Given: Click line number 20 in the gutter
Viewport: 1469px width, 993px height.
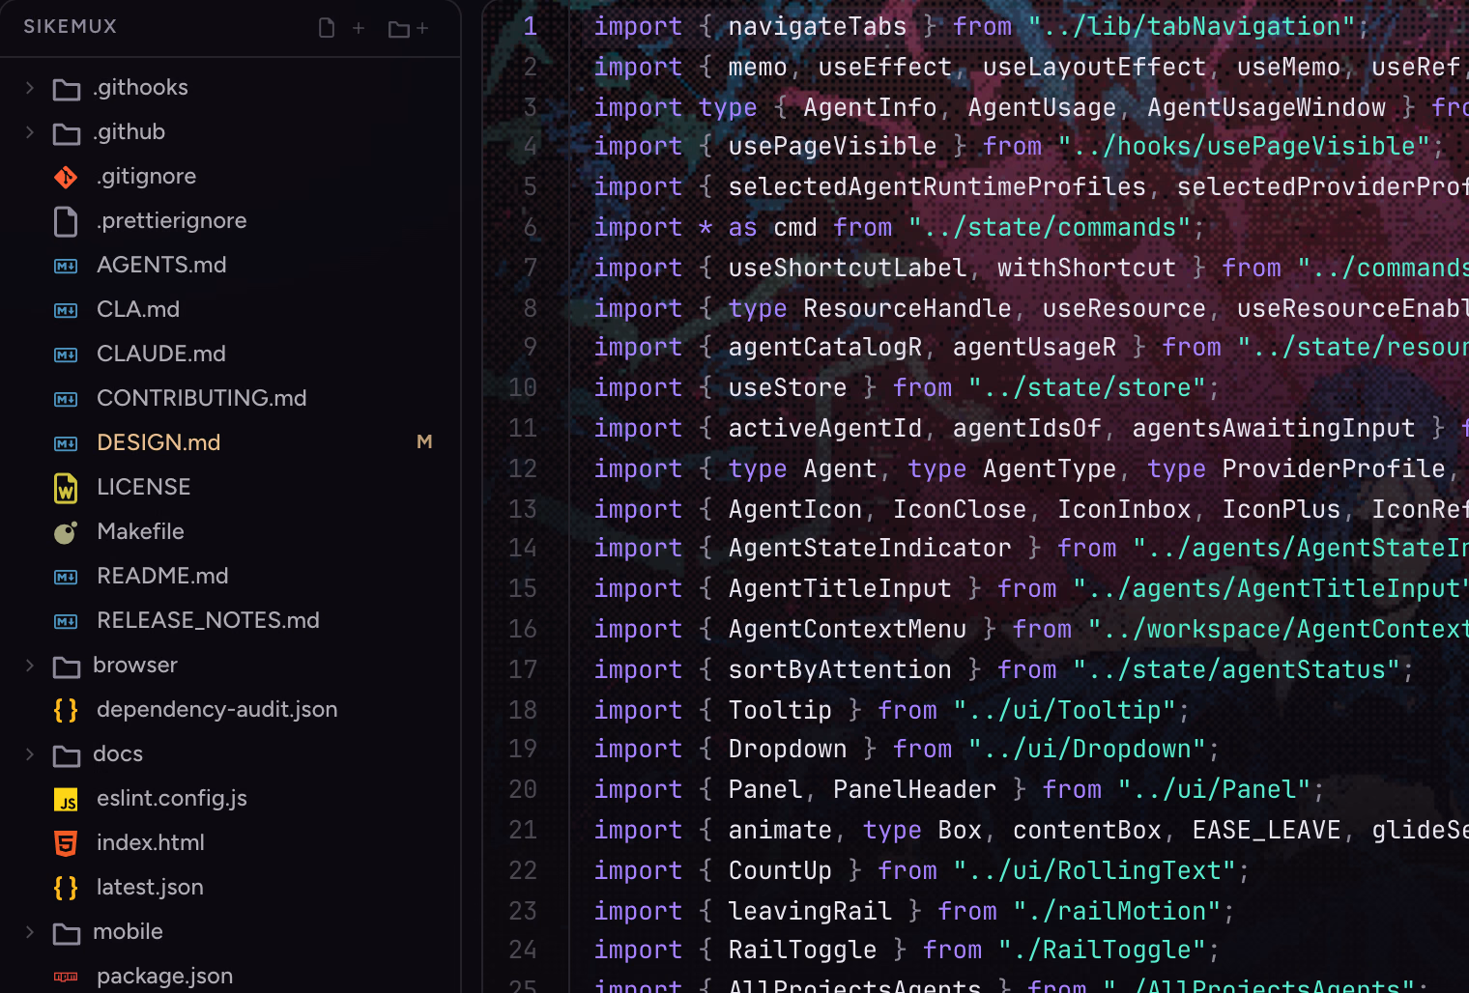Looking at the screenshot, I should [x=523, y=790].
